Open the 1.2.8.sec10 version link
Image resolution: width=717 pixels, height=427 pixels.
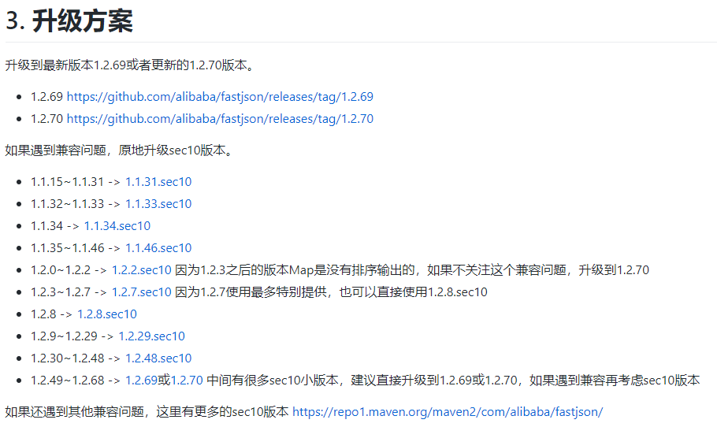107,314
